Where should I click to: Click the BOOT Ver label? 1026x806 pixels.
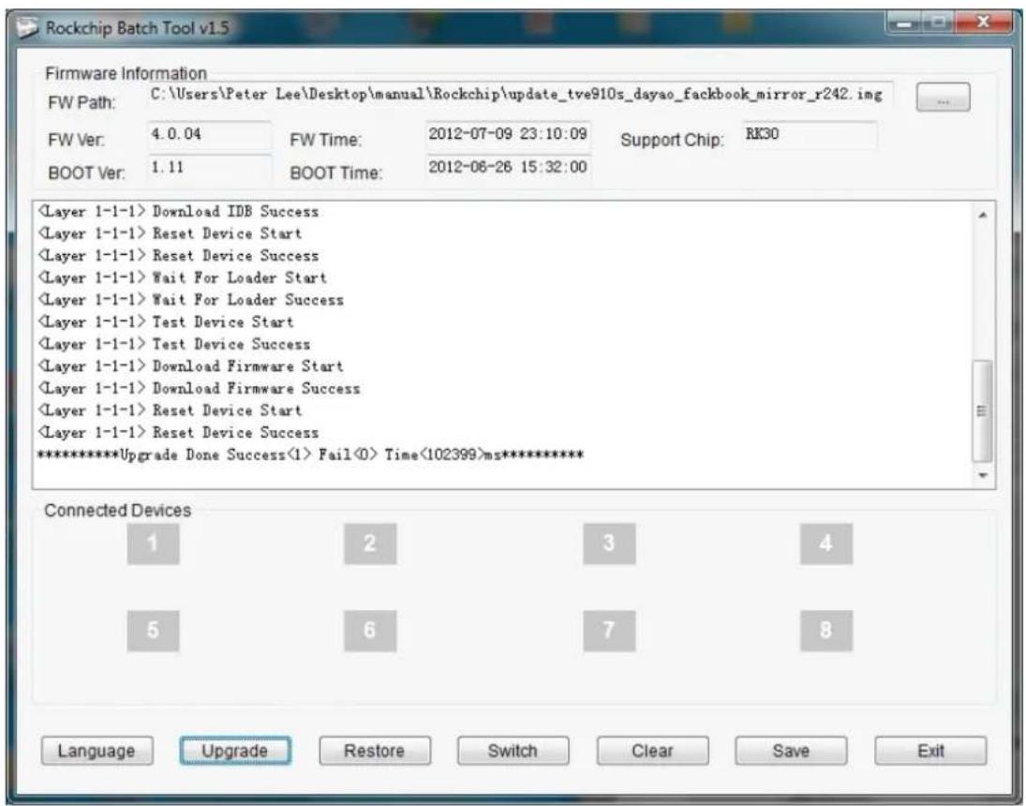pyautogui.click(x=86, y=172)
